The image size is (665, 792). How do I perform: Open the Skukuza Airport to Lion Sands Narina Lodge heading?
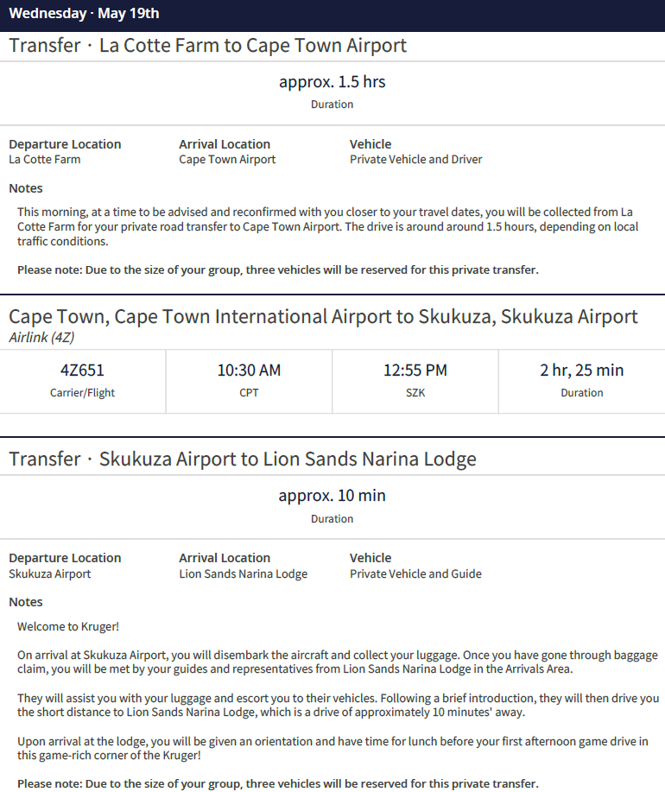[242, 459]
